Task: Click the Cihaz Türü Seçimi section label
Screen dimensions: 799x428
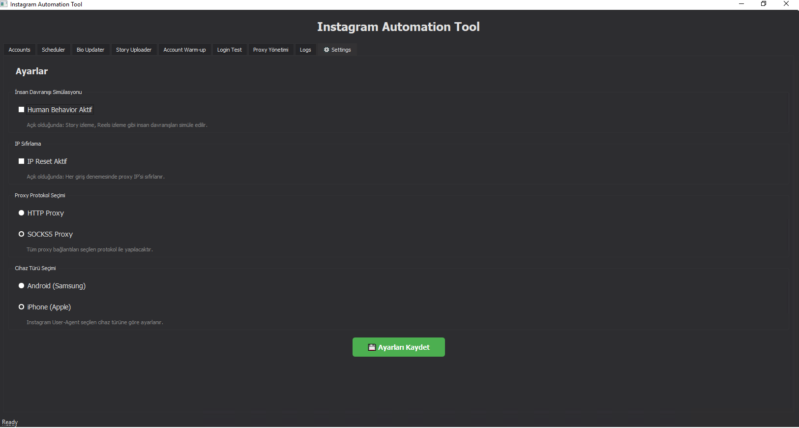Action: (35, 268)
